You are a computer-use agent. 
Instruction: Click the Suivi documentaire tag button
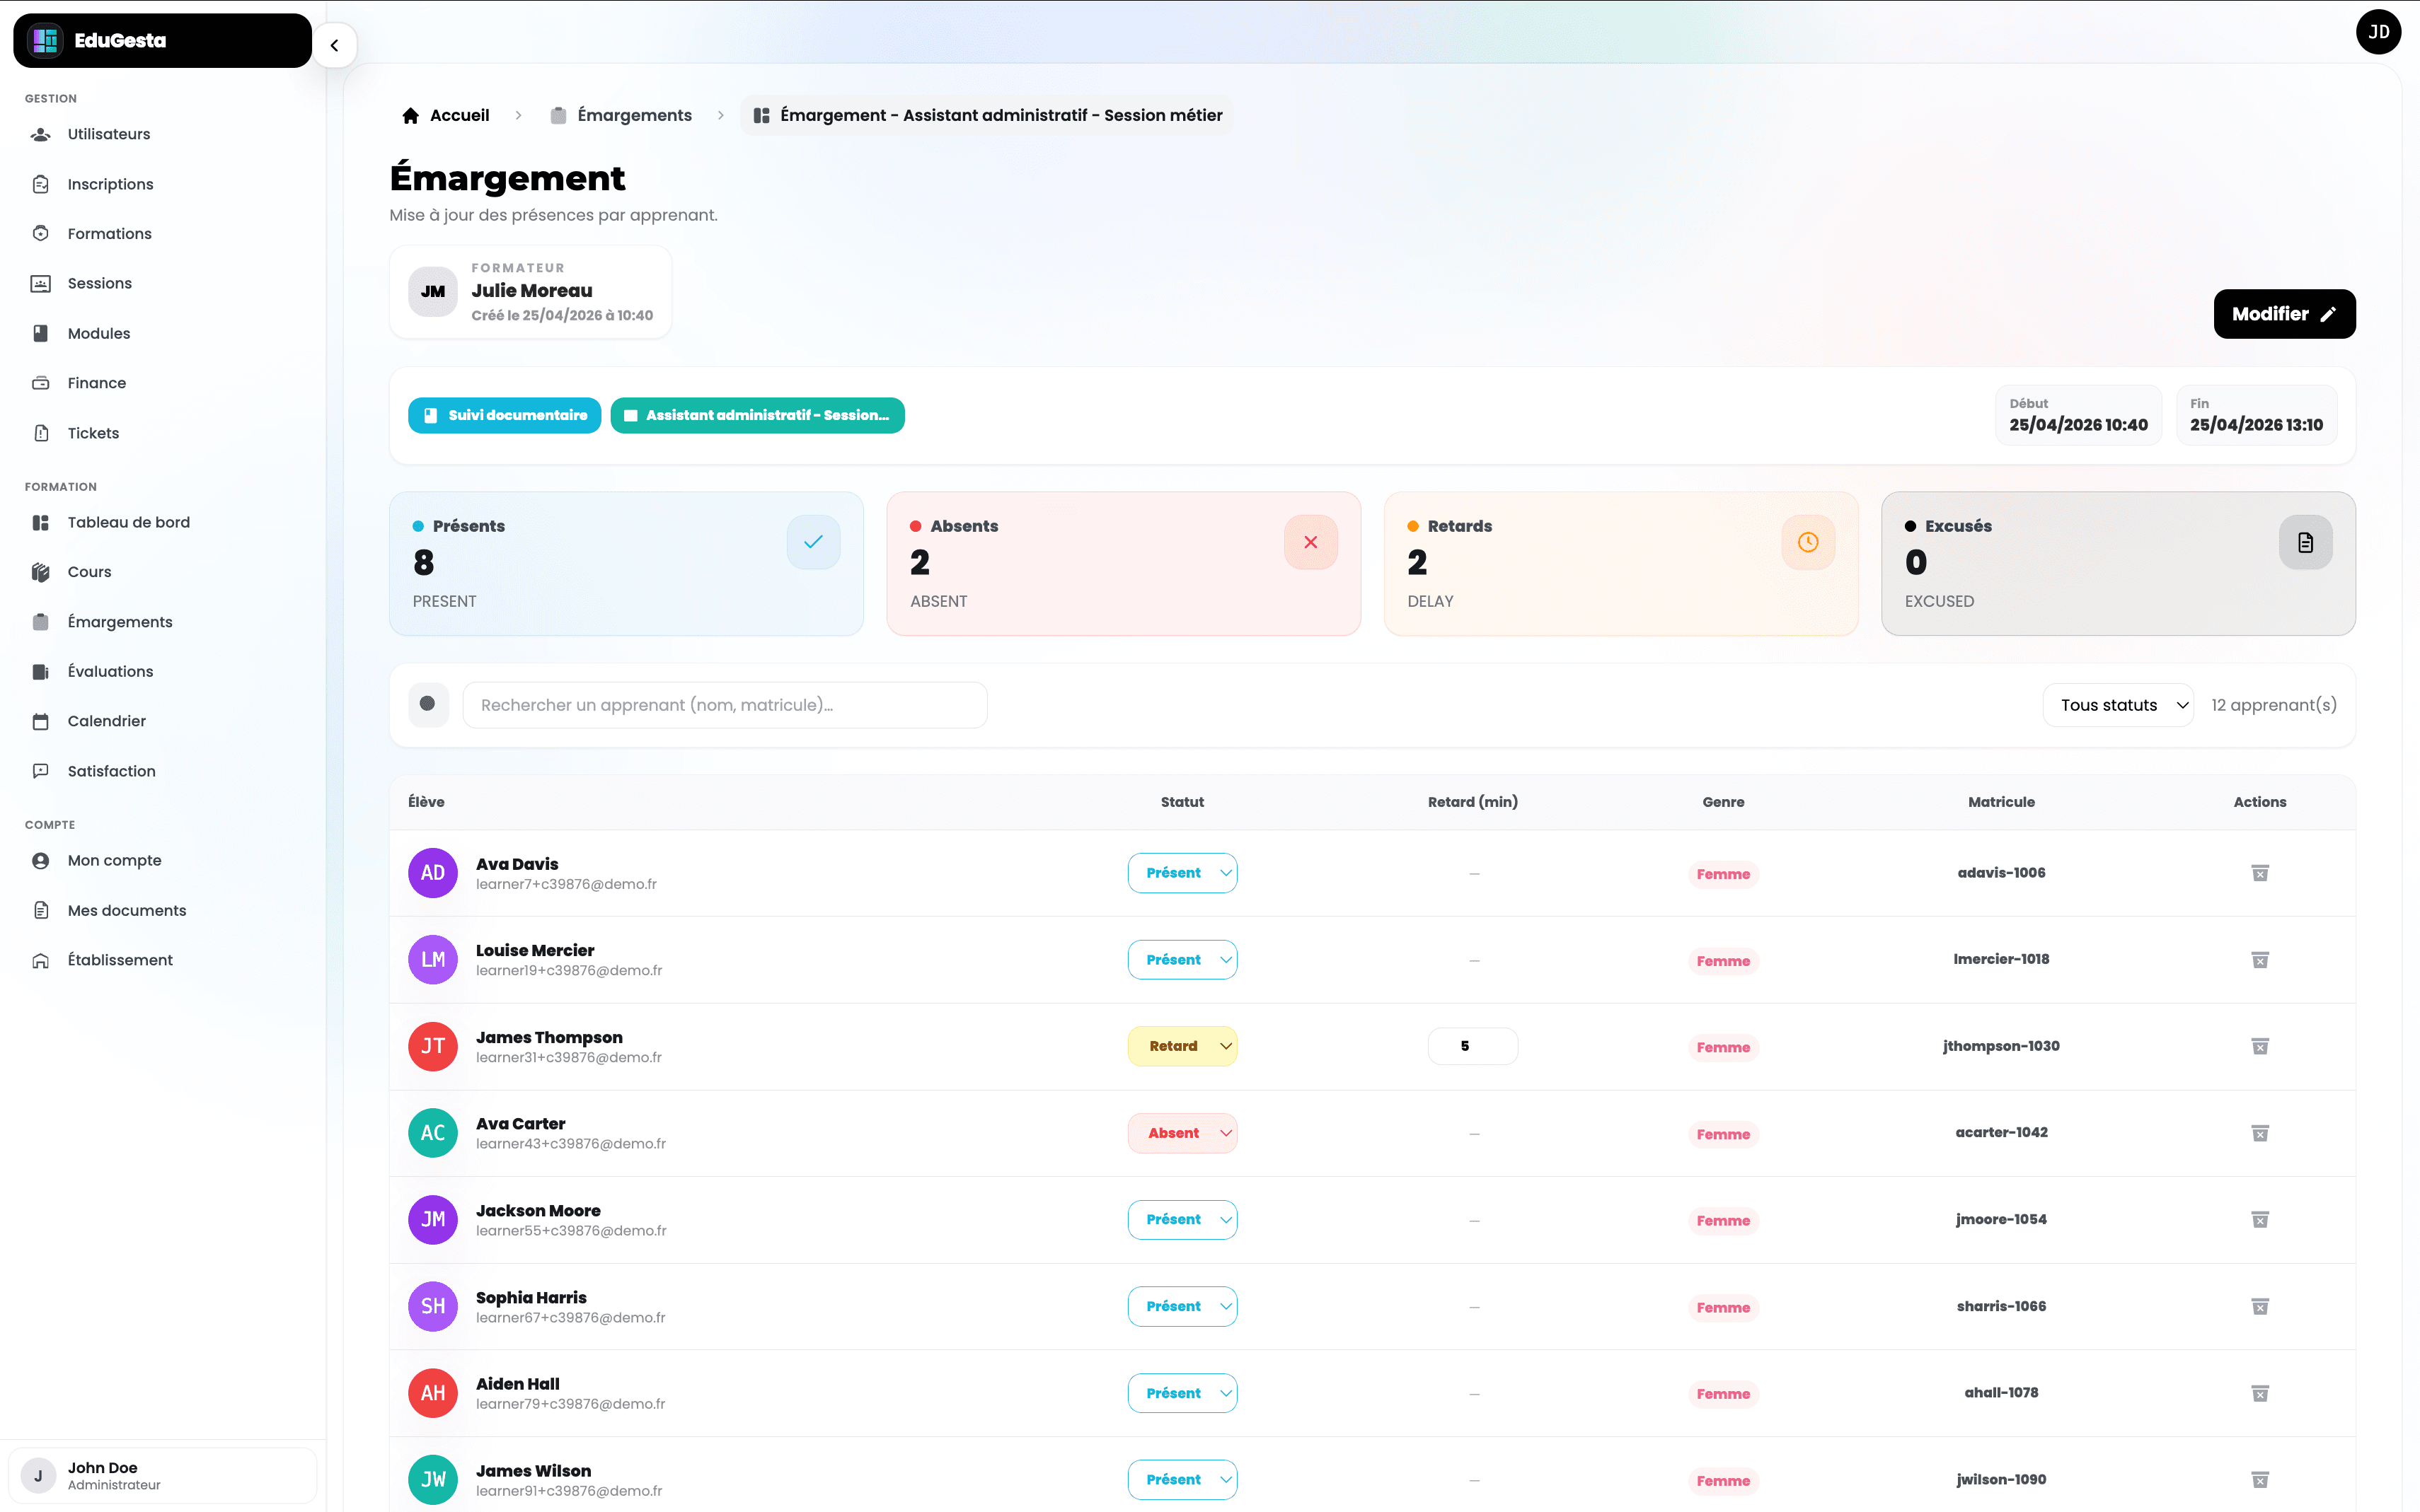(505, 415)
